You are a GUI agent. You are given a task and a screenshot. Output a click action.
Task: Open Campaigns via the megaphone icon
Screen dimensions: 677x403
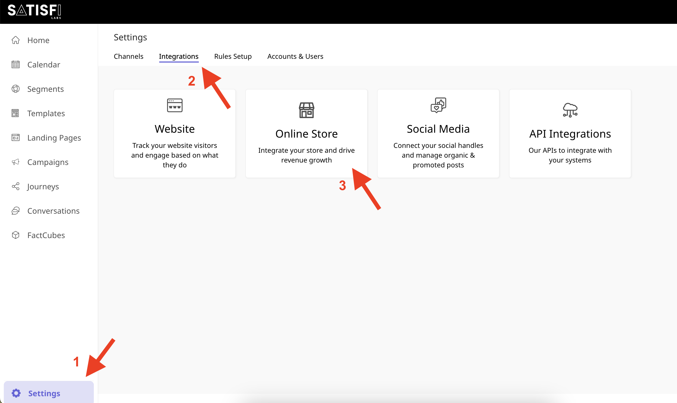pos(15,162)
